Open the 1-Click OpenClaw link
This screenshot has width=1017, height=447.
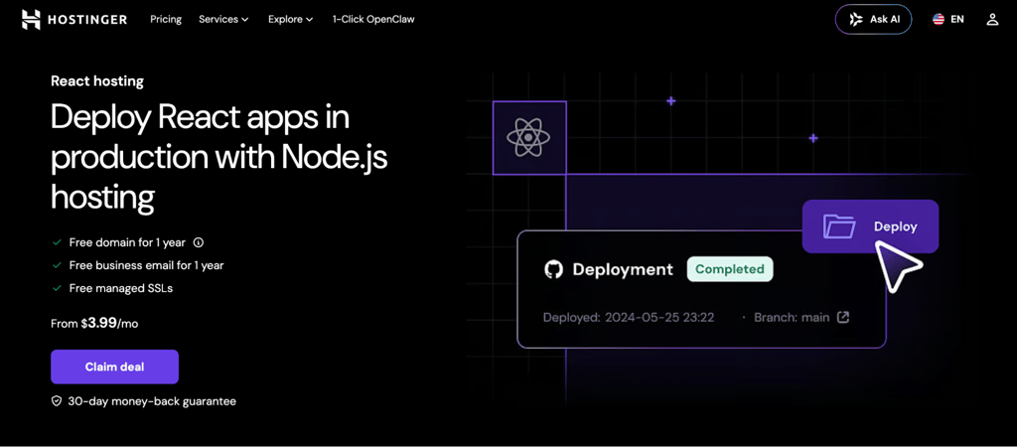click(x=373, y=20)
